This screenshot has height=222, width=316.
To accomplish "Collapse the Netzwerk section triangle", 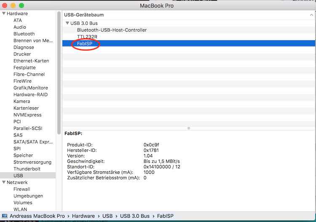I will click(x=4, y=182).
